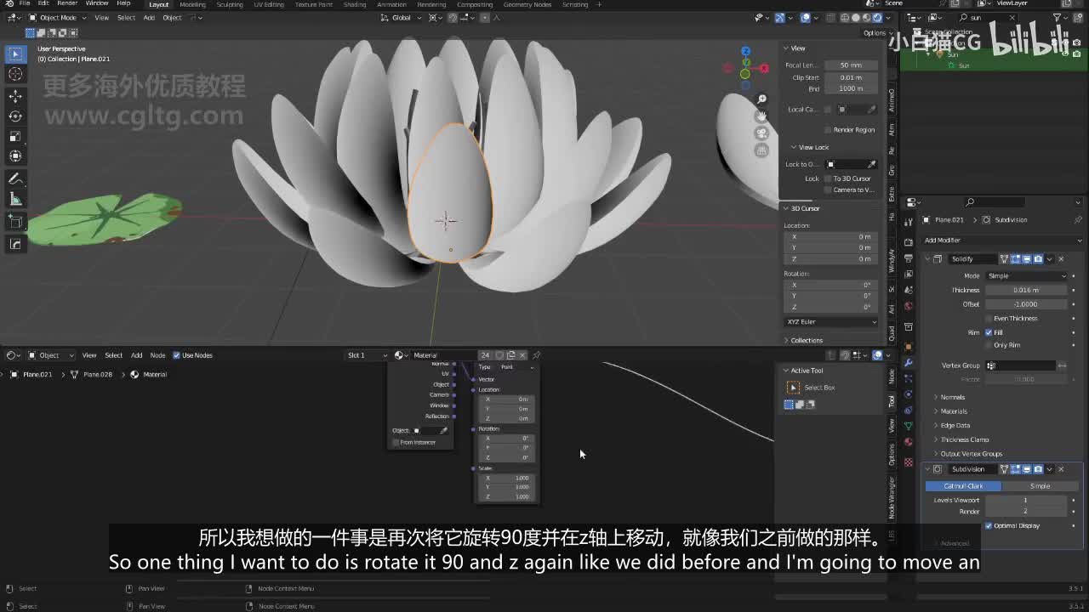This screenshot has height=612, width=1089.
Task: Expand the Normals section in Solidify
Action: coord(952,397)
